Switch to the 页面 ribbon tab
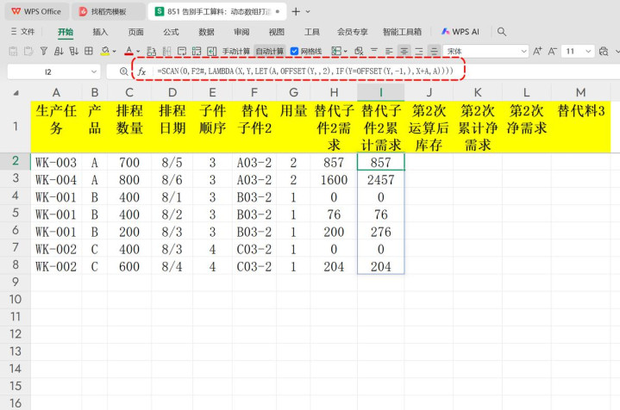620x410 pixels. pos(135,32)
